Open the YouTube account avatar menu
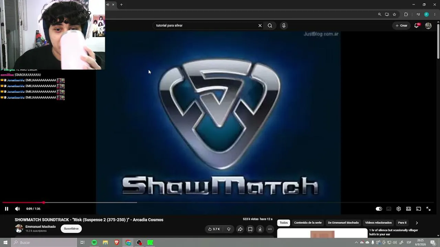440x247 pixels. pos(428,25)
